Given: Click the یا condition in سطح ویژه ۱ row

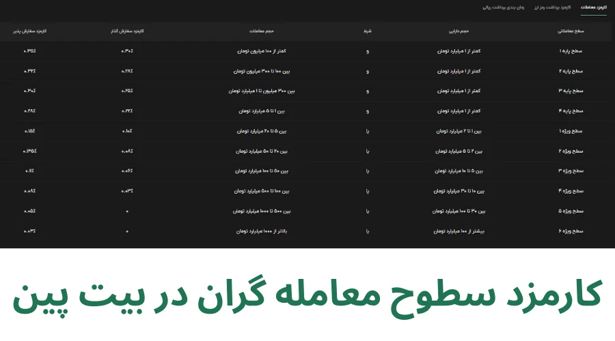Looking at the screenshot, I should click(367, 131).
